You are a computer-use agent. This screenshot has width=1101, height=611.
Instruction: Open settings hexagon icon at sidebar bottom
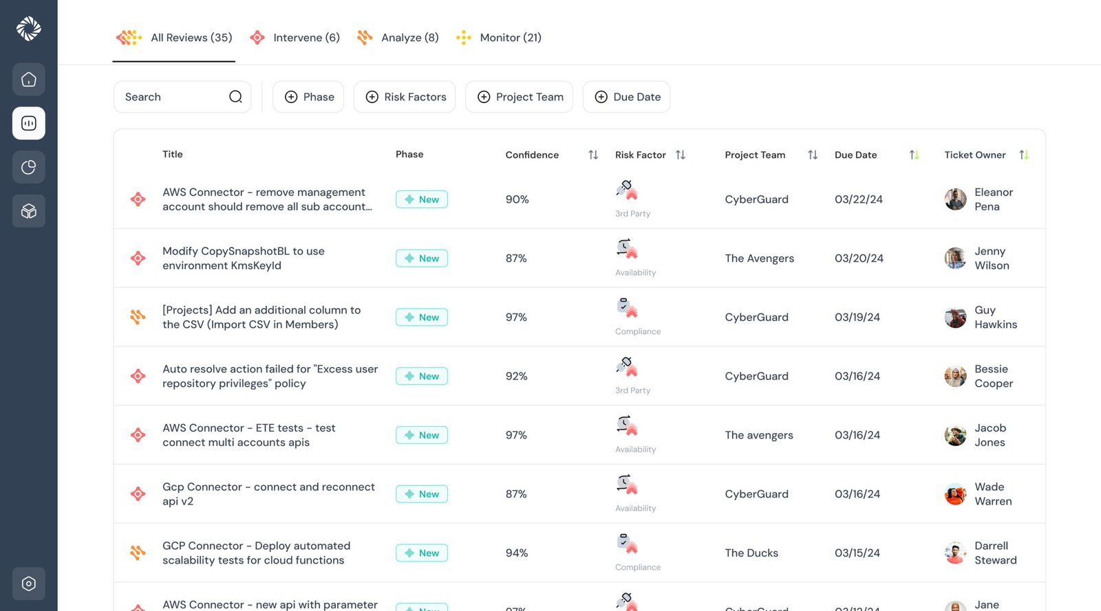29,584
